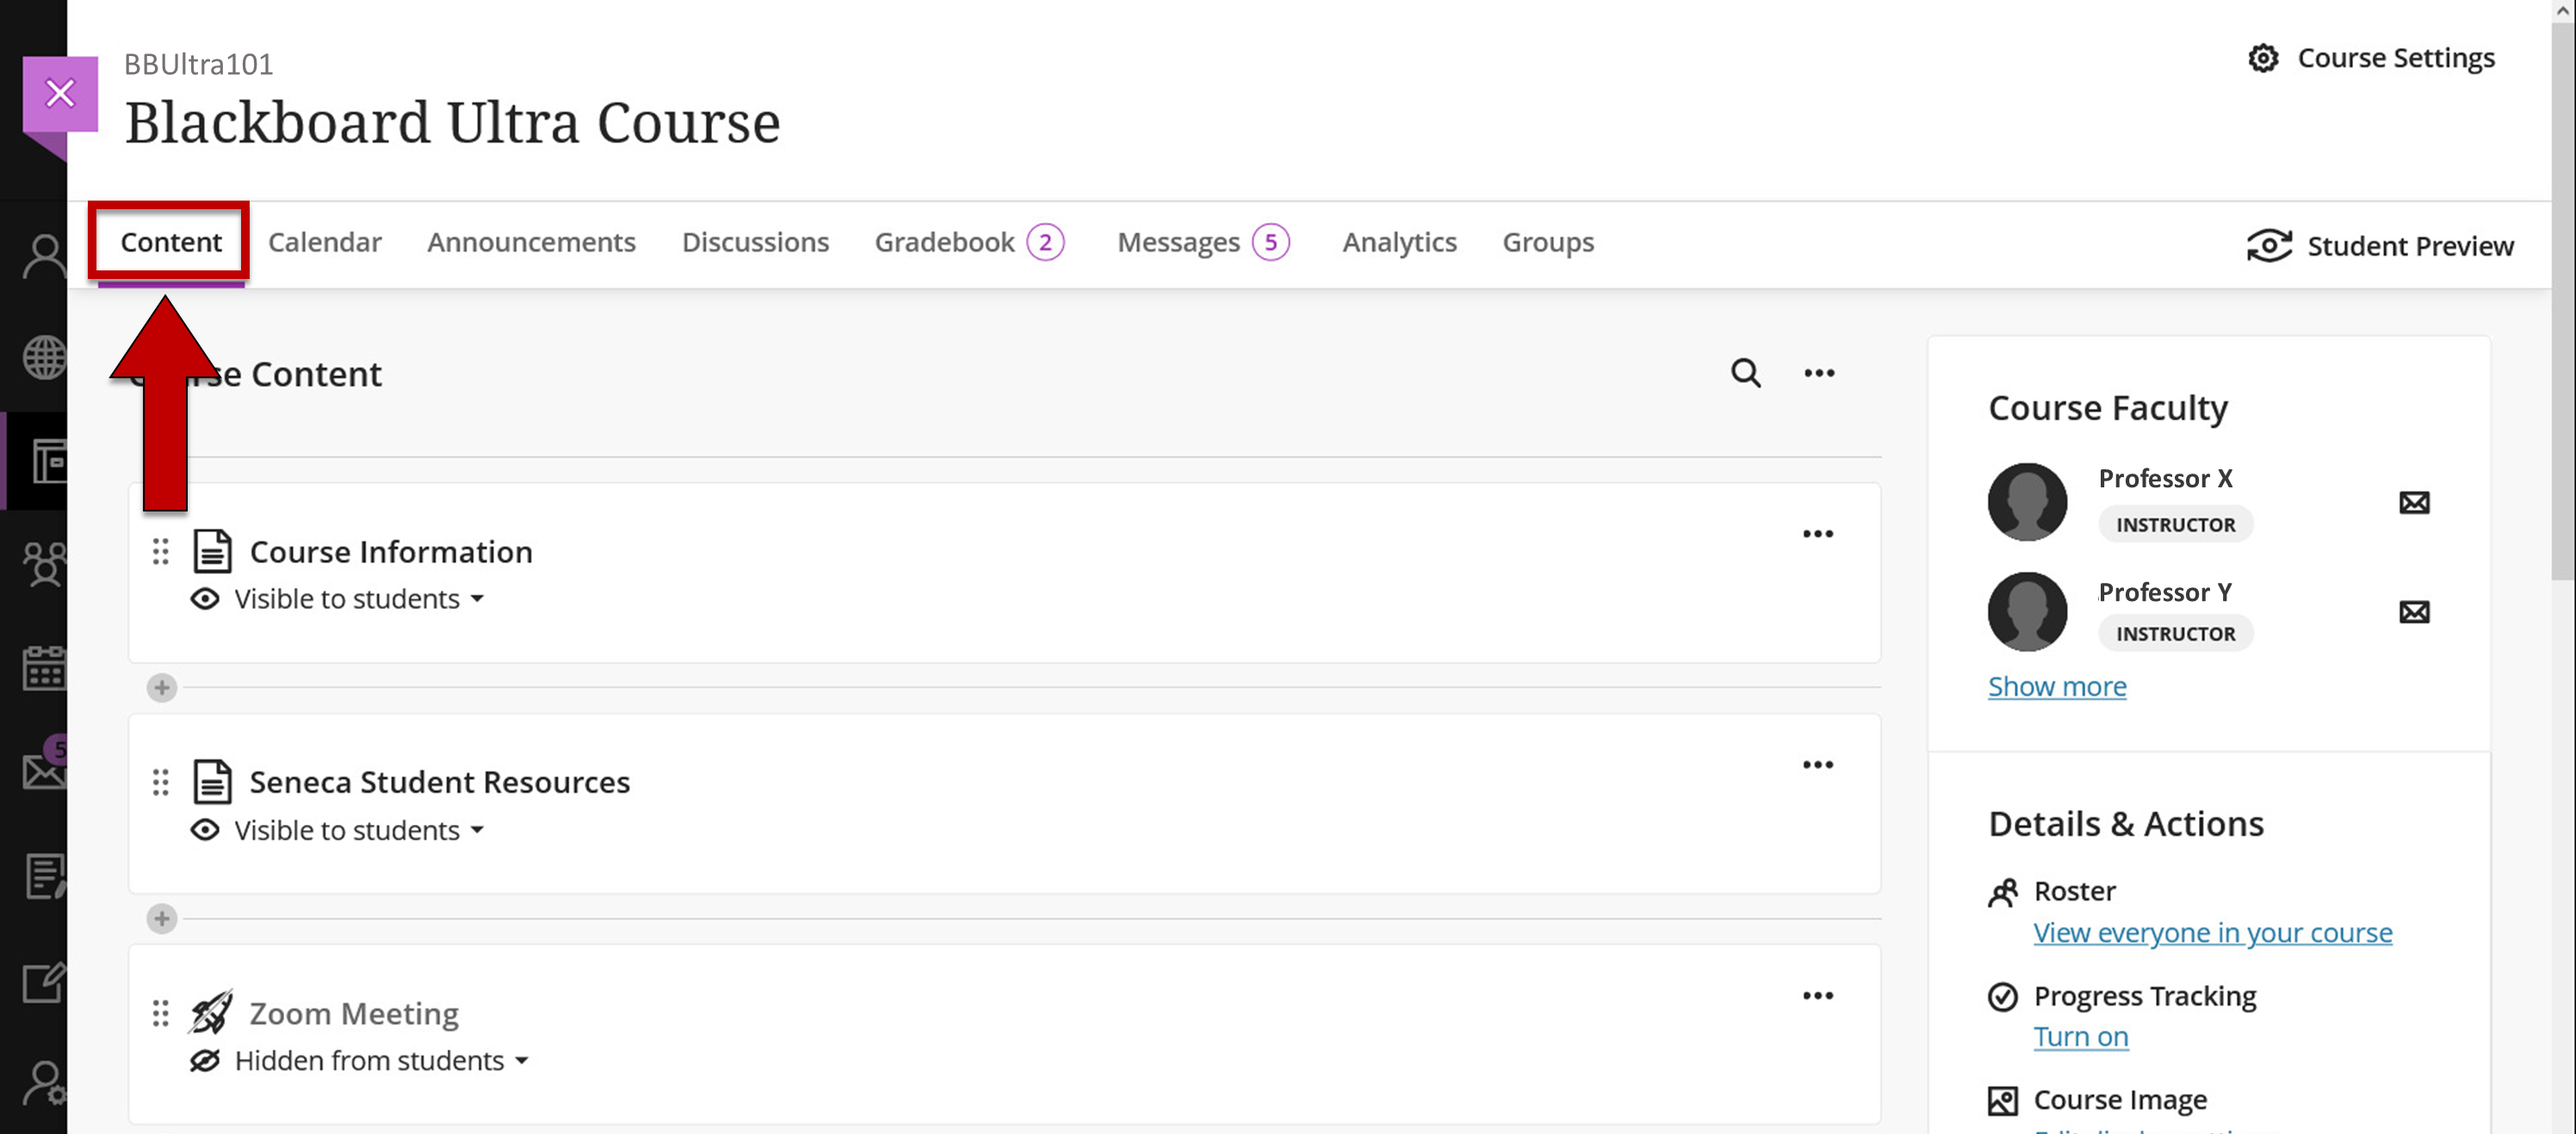Open the Courses icon in the sidebar
The image size is (2576, 1134).
pyautogui.click(x=48, y=461)
